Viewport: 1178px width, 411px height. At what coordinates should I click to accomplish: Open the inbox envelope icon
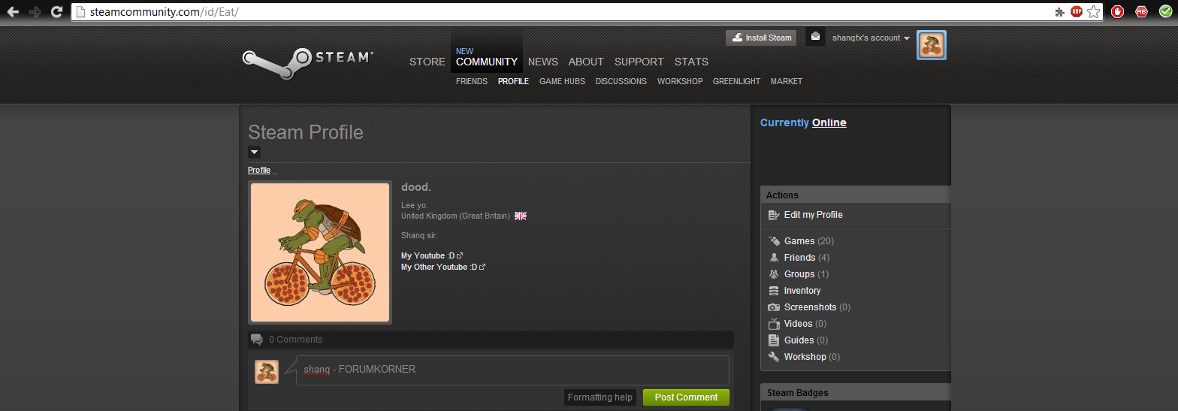815,37
